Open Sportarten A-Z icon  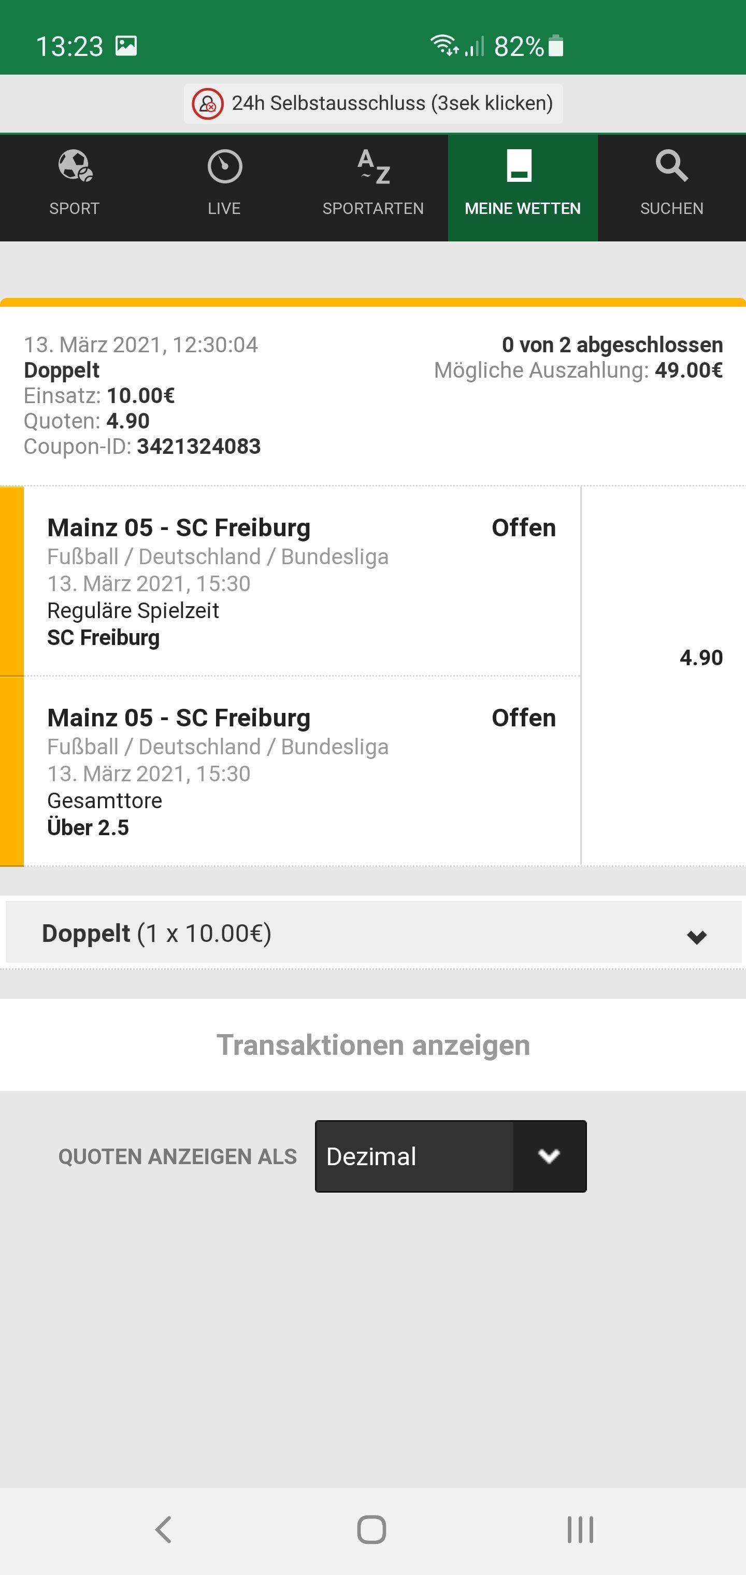tap(373, 166)
